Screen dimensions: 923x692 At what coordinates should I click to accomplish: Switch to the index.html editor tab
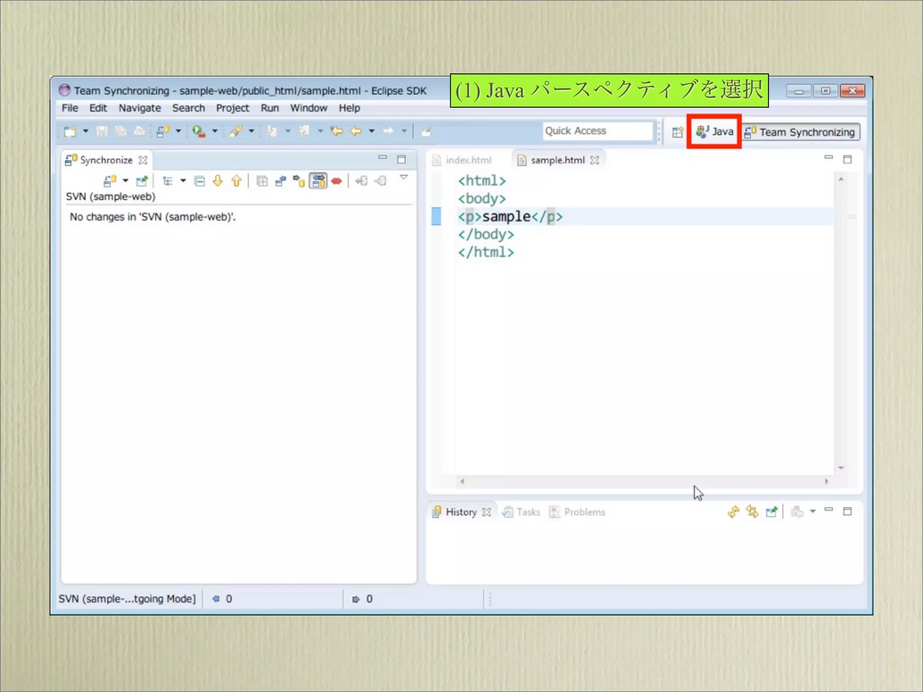point(468,160)
